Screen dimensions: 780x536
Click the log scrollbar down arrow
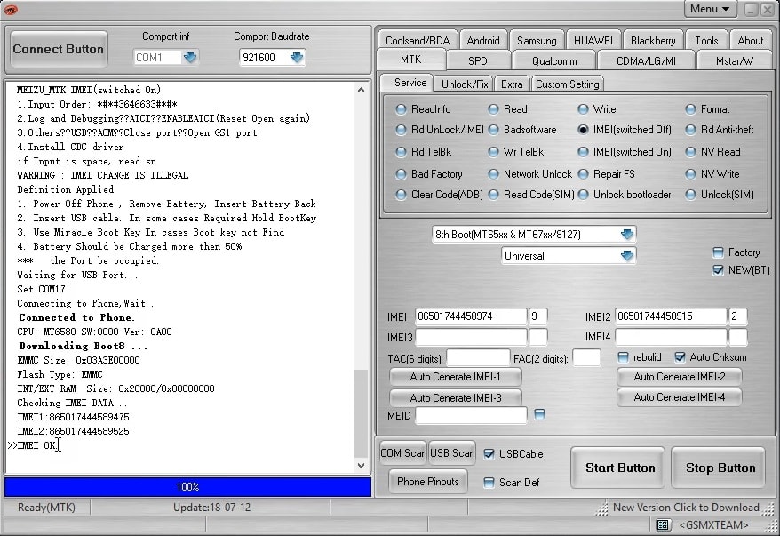tap(362, 465)
